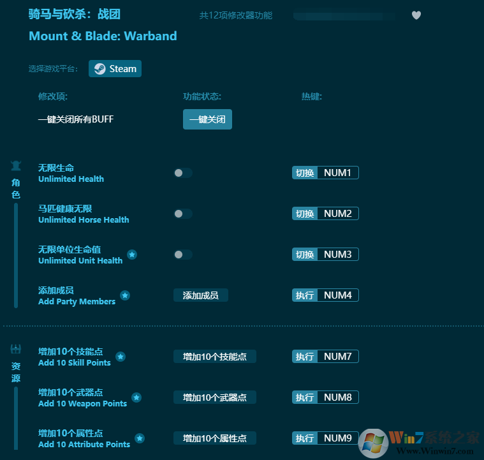
Task: Click the 增加10个武器点 button
Action: pyautogui.click(x=214, y=397)
